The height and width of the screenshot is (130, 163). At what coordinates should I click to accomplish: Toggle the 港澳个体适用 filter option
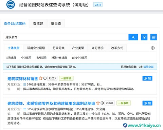tap(59, 58)
